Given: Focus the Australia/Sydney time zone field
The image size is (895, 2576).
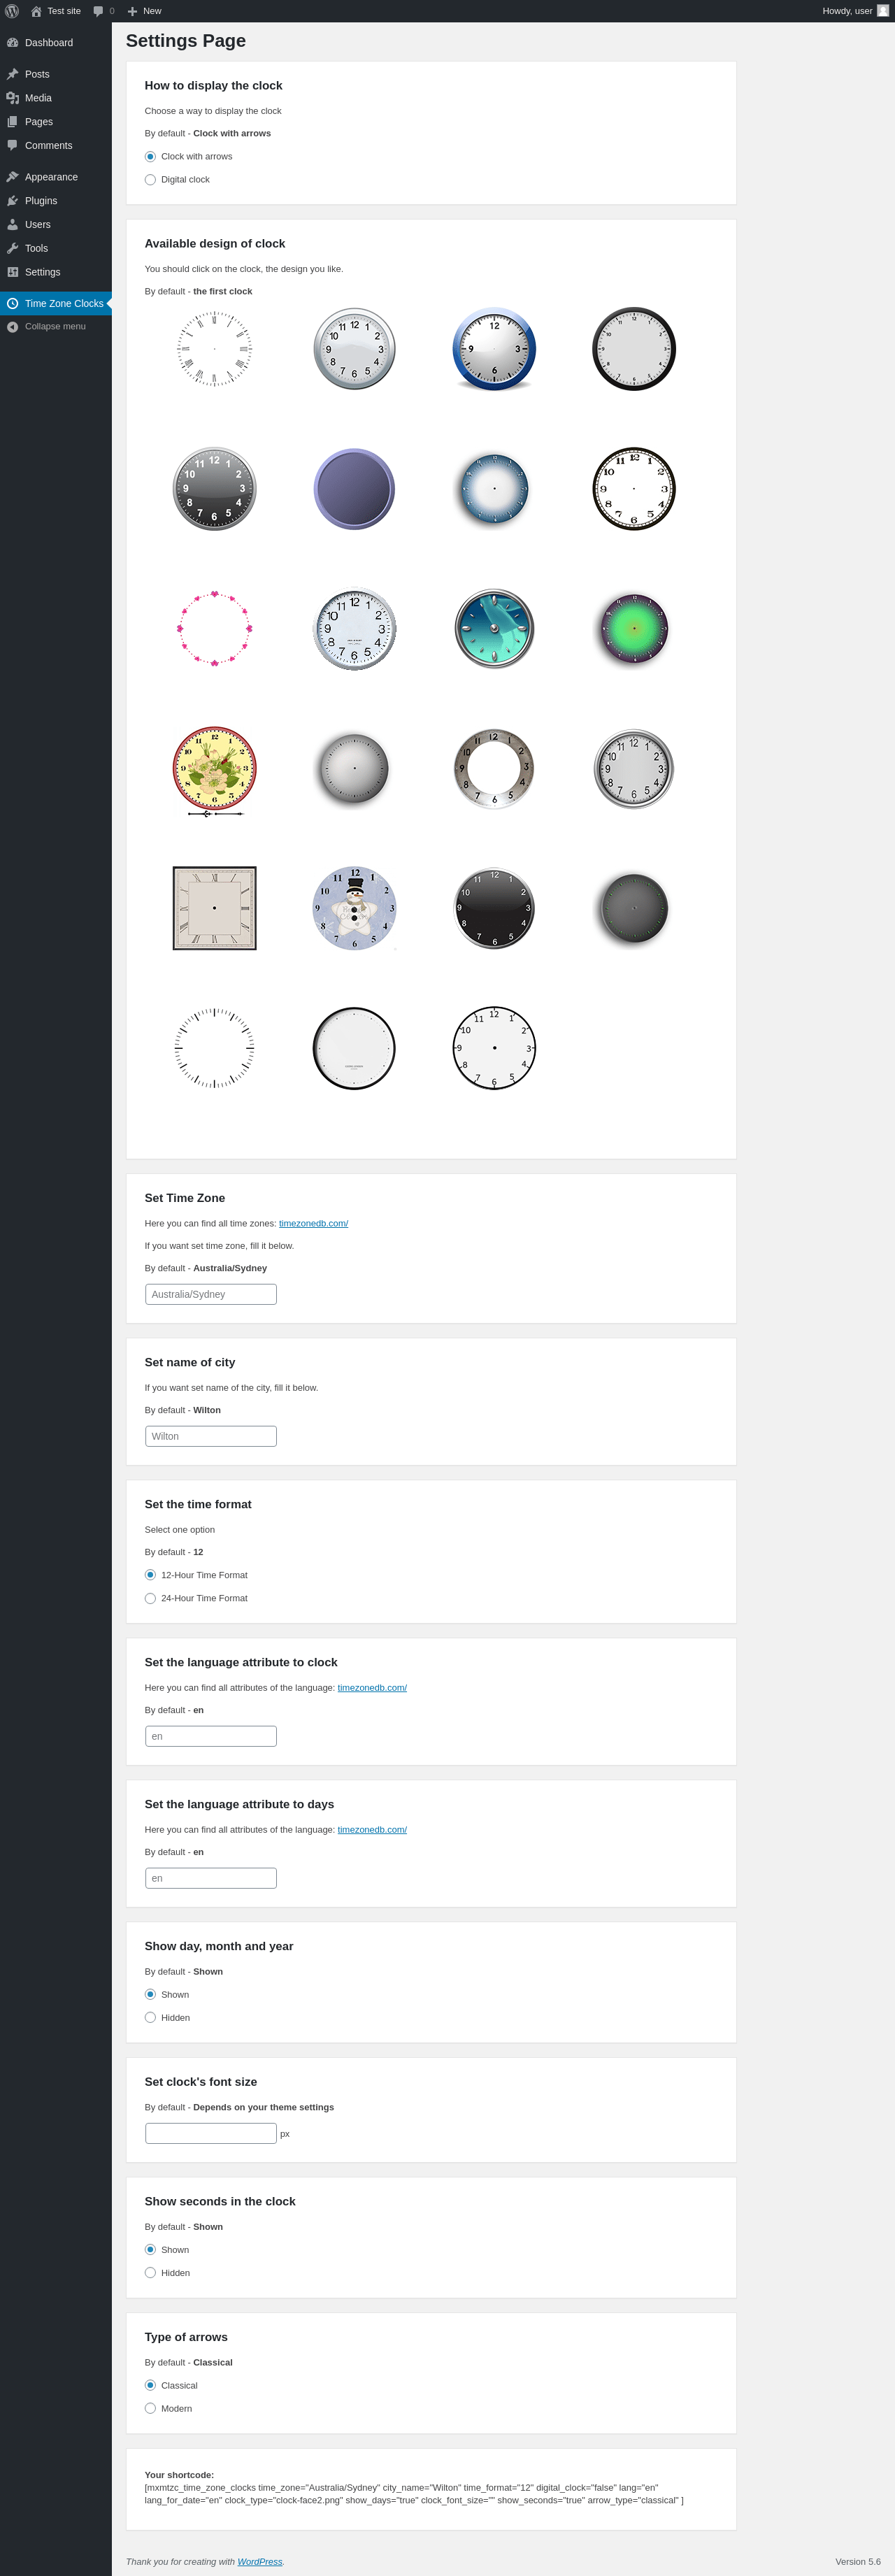Looking at the screenshot, I should pyautogui.click(x=211, y=1294).
